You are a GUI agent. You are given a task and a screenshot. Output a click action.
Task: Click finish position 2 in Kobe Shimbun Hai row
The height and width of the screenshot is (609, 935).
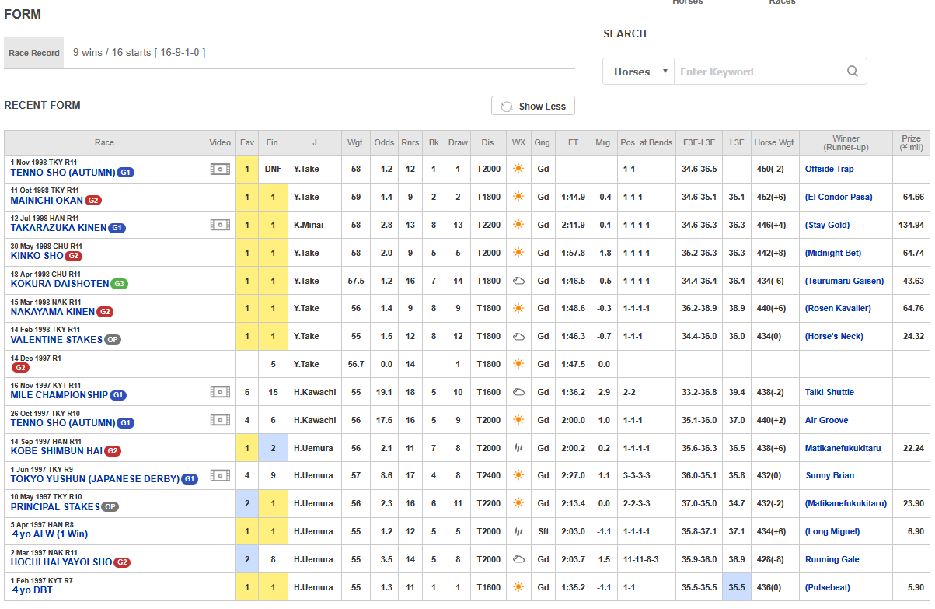(x=273, y=448)
